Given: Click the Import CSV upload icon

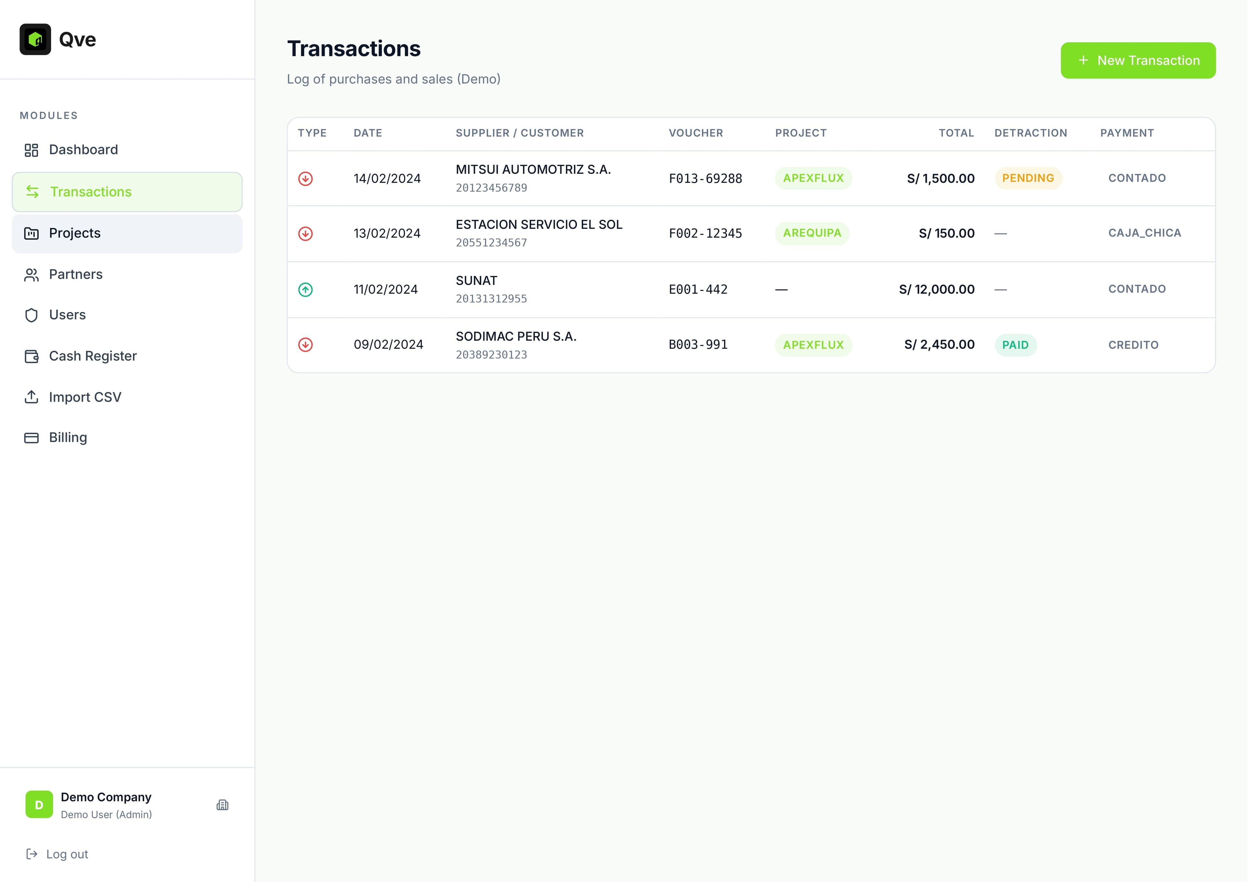Looking at the screenshot, I should coord(32,397).
